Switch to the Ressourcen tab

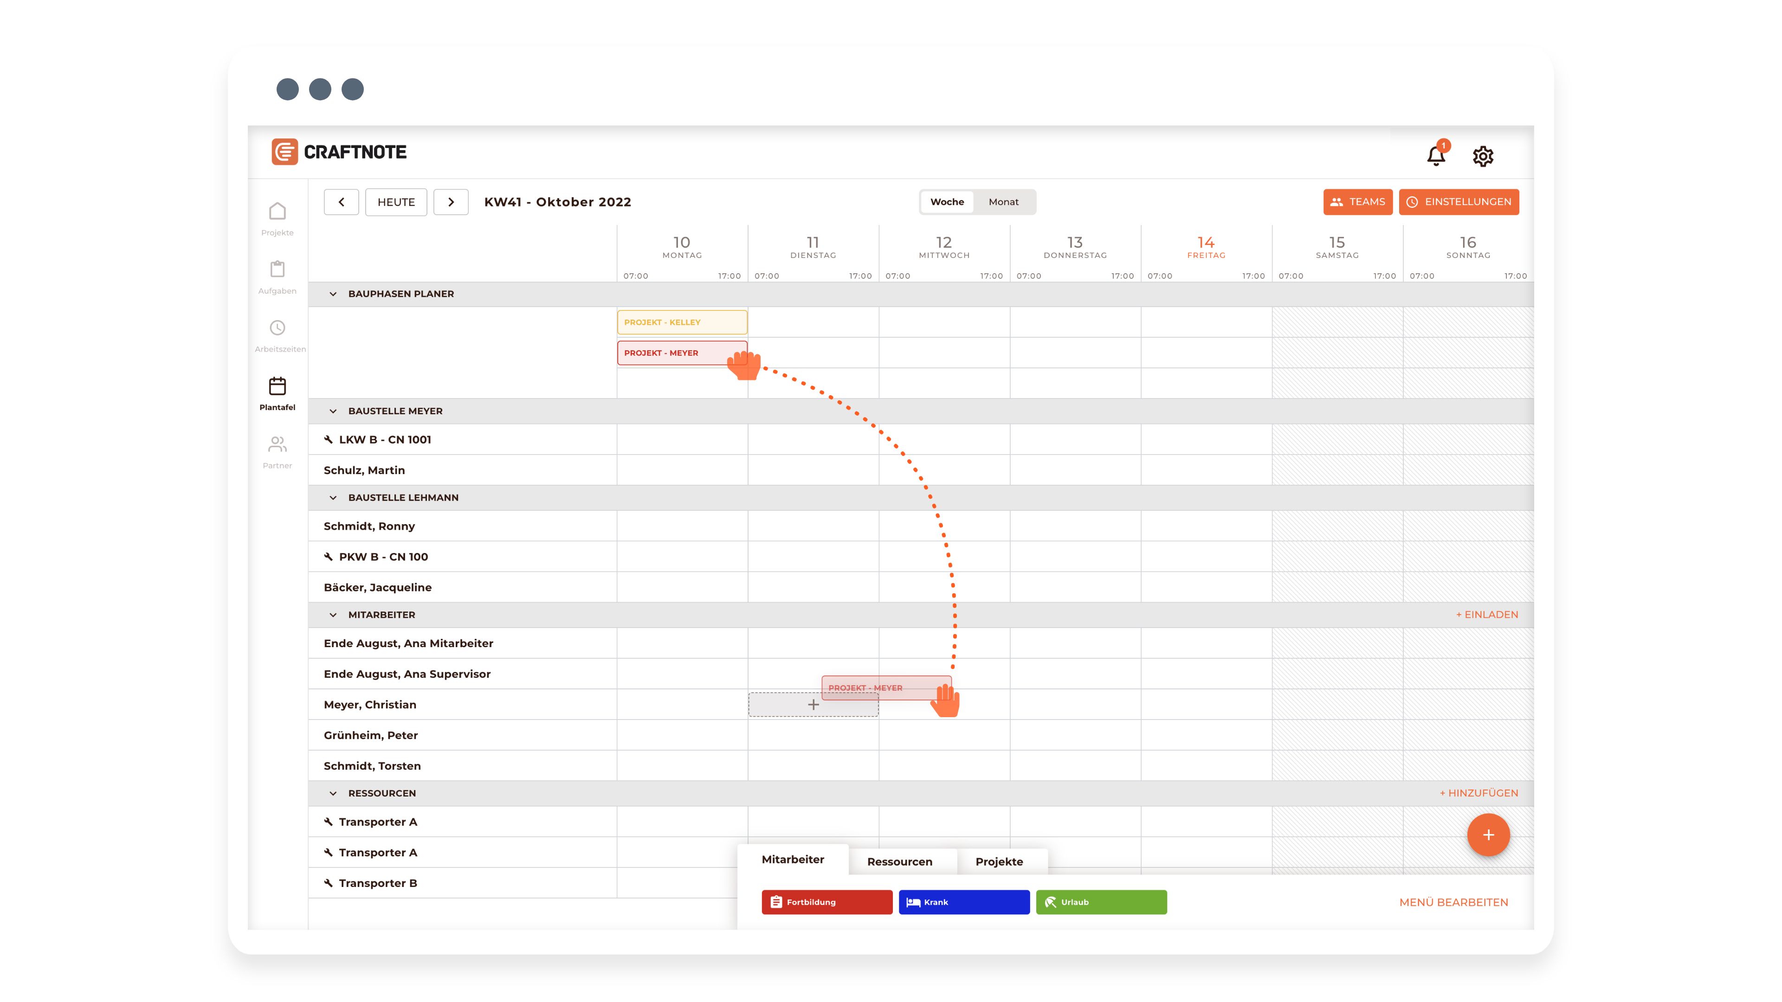899,861
